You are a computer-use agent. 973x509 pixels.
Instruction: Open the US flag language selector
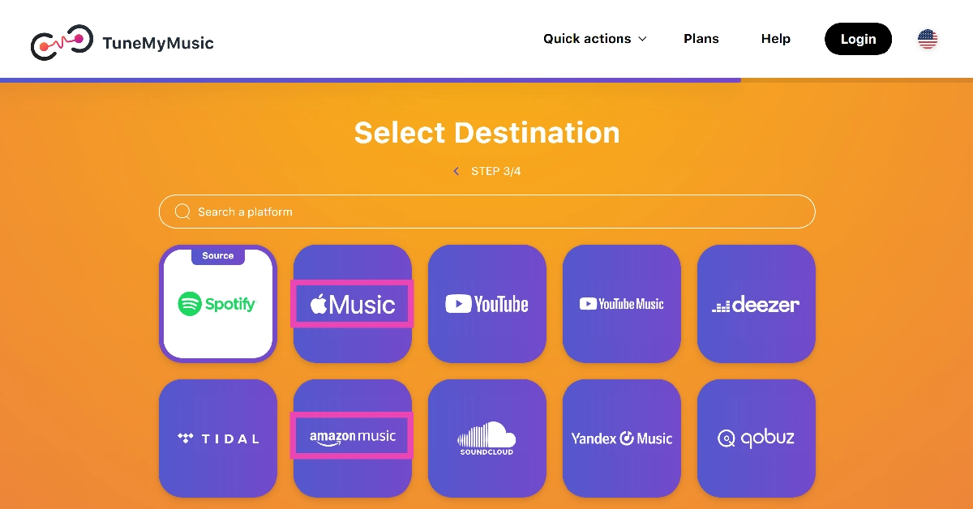pyautogui.click(x=928, y=39)
